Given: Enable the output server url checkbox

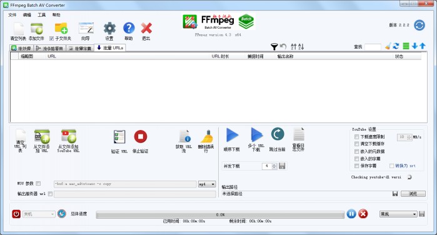Looking at the screenshot, I should [50, 194].
